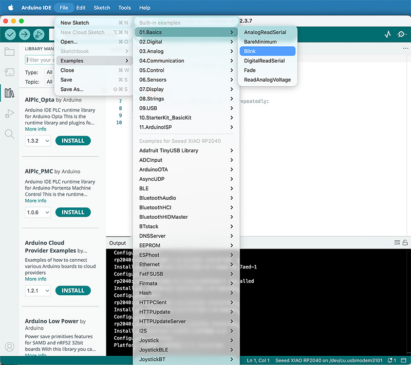Upload the sketch using the arrow icon

click(x=24, y=34)
